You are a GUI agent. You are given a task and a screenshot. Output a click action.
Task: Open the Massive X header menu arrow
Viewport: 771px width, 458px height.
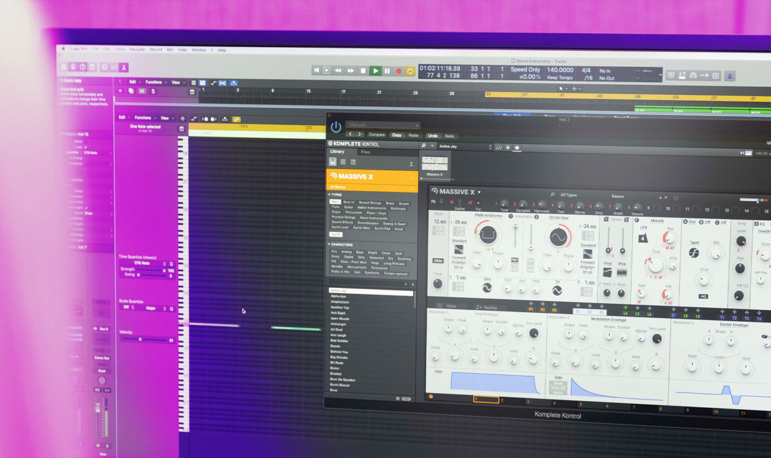pos(479,191)
